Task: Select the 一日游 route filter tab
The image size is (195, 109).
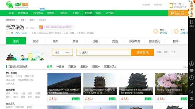Action: [60, 67]
